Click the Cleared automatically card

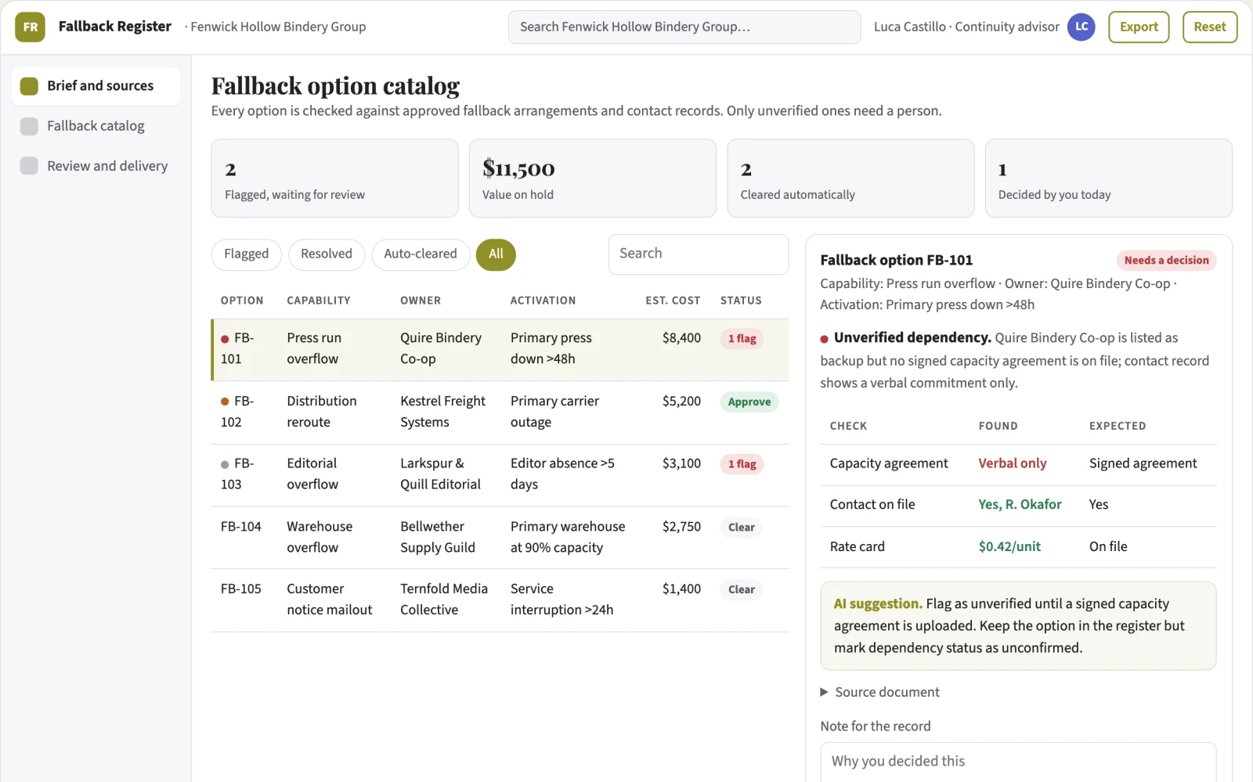pos(850,178)
